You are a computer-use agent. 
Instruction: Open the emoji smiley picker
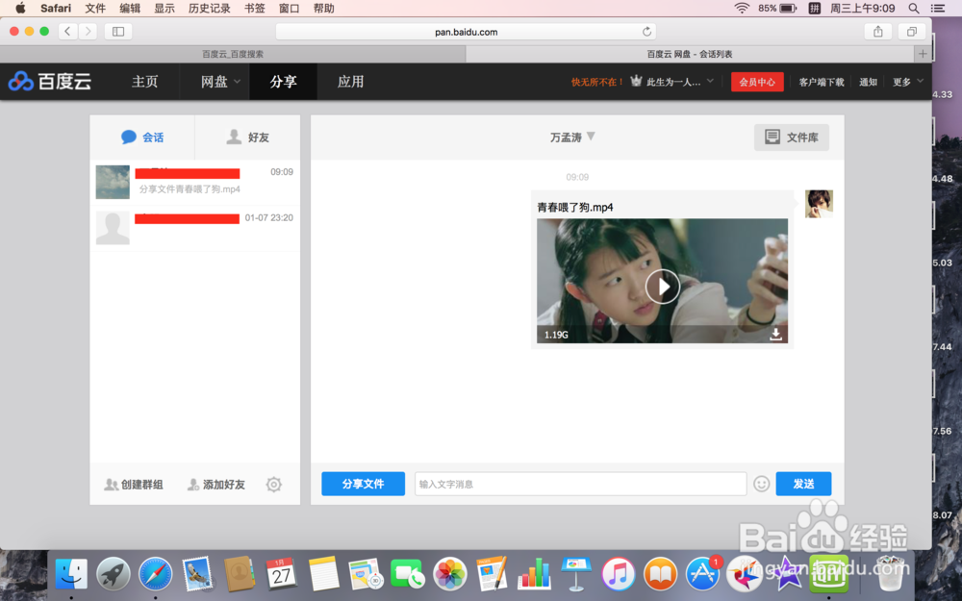(x=761, y=484)
